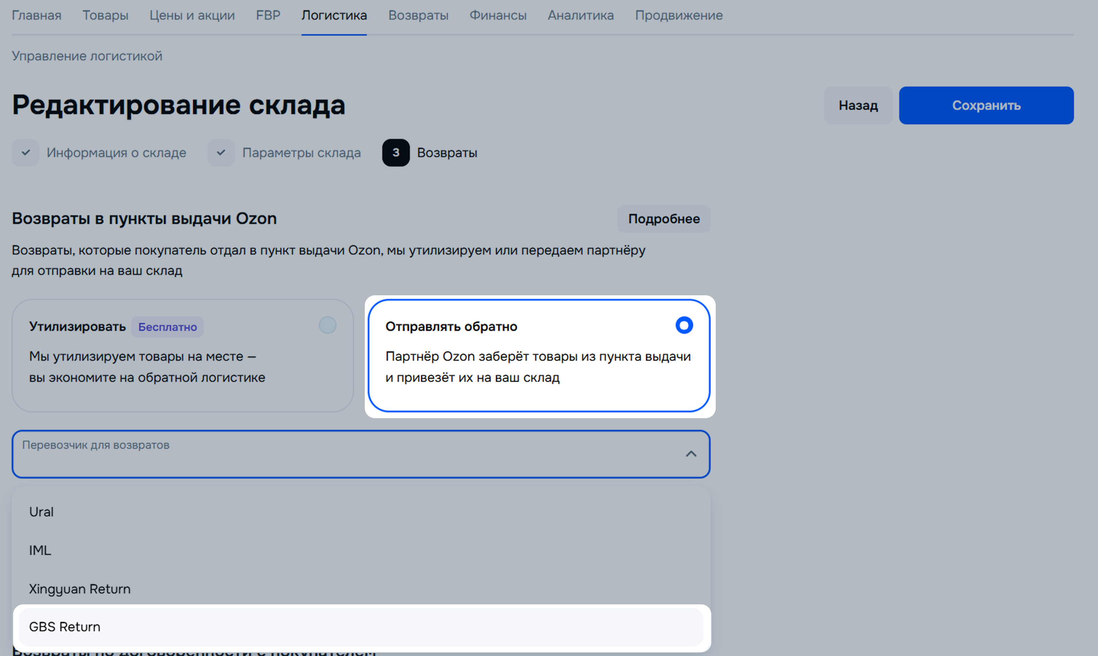Click the step 3 badge for Возвраты
Screen dimensions: 1098x656
point(396,152)
